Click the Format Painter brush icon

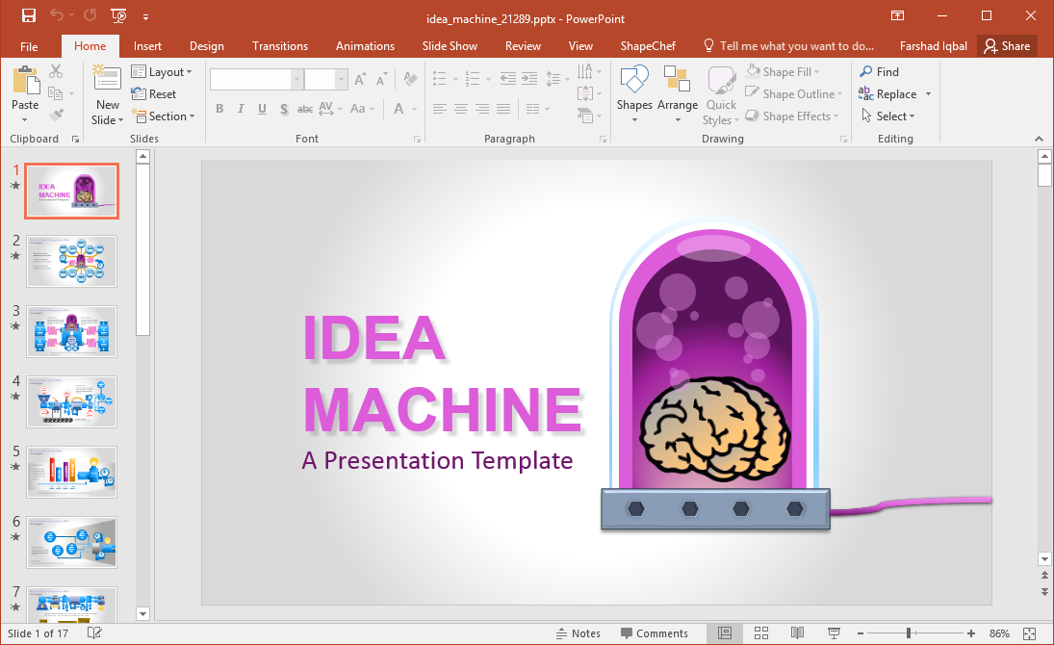click(56, 116)
